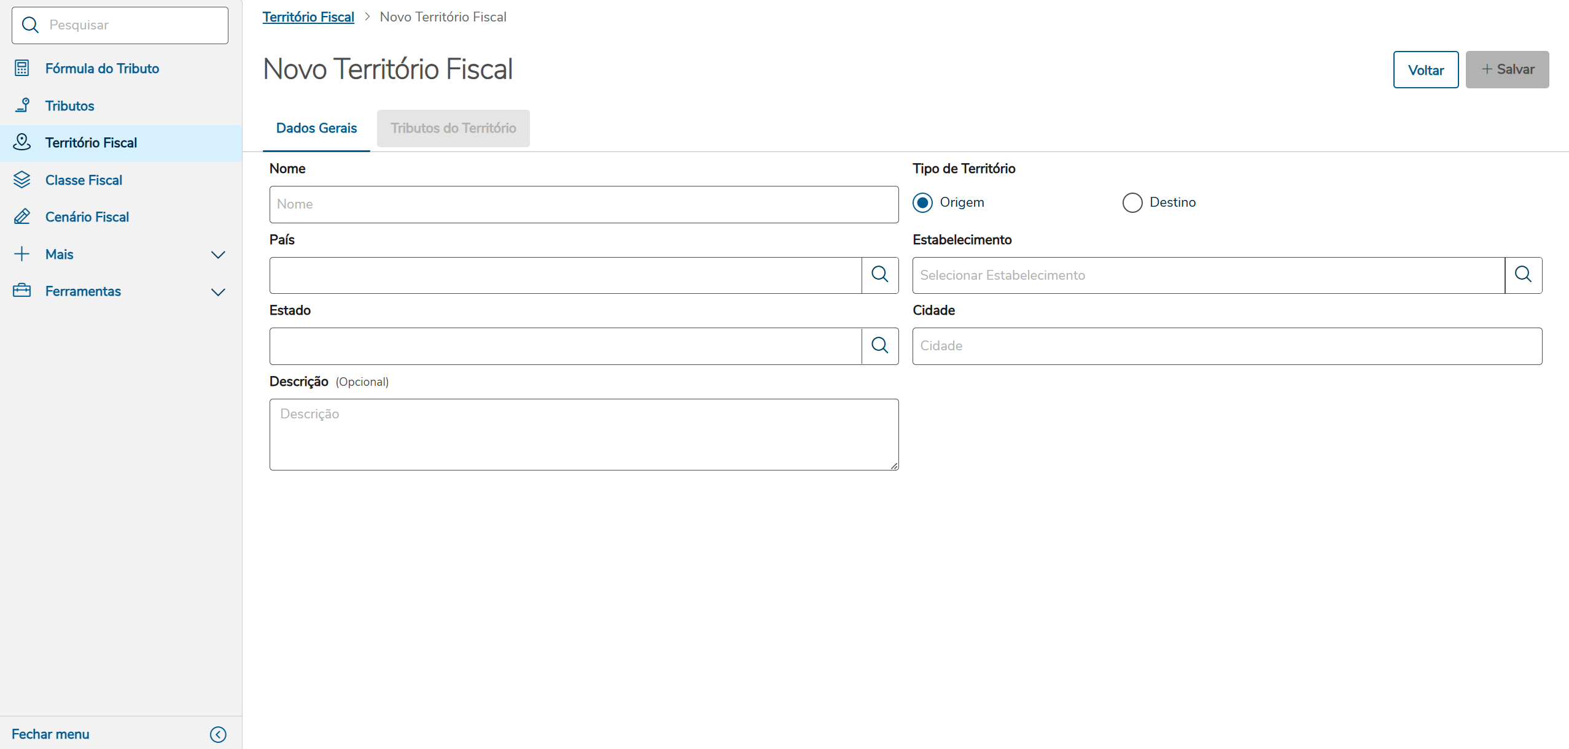Click the Voltar button
Image resolution: width=1569 pixels, height=749 pixels.
(x=1425, y=70)
